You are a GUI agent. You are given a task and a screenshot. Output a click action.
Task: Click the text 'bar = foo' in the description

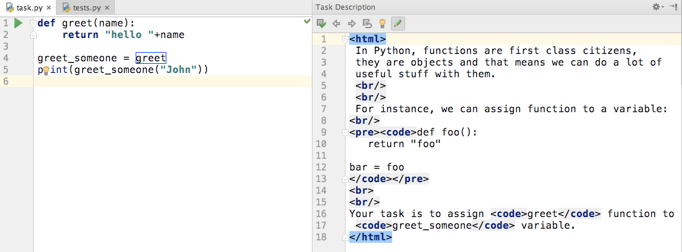pyautogui.click(x=377, y=167)
